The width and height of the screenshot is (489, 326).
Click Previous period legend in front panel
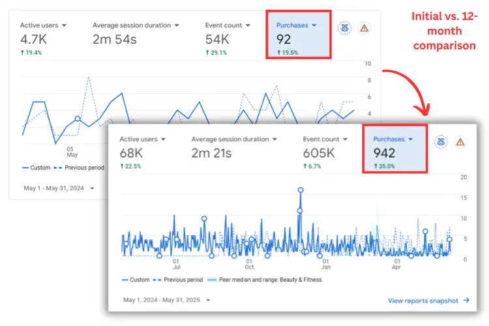[x=178, y=280]
